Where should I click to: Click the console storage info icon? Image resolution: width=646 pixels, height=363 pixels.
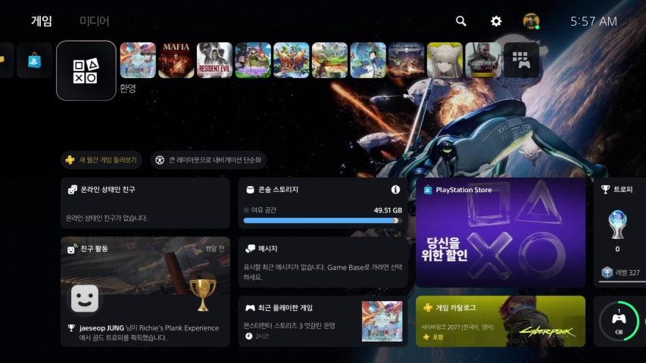395,189
